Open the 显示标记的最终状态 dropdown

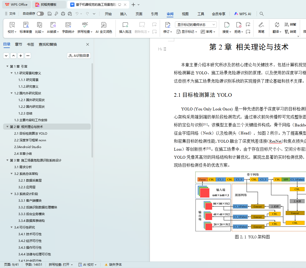tap(196, 25)
